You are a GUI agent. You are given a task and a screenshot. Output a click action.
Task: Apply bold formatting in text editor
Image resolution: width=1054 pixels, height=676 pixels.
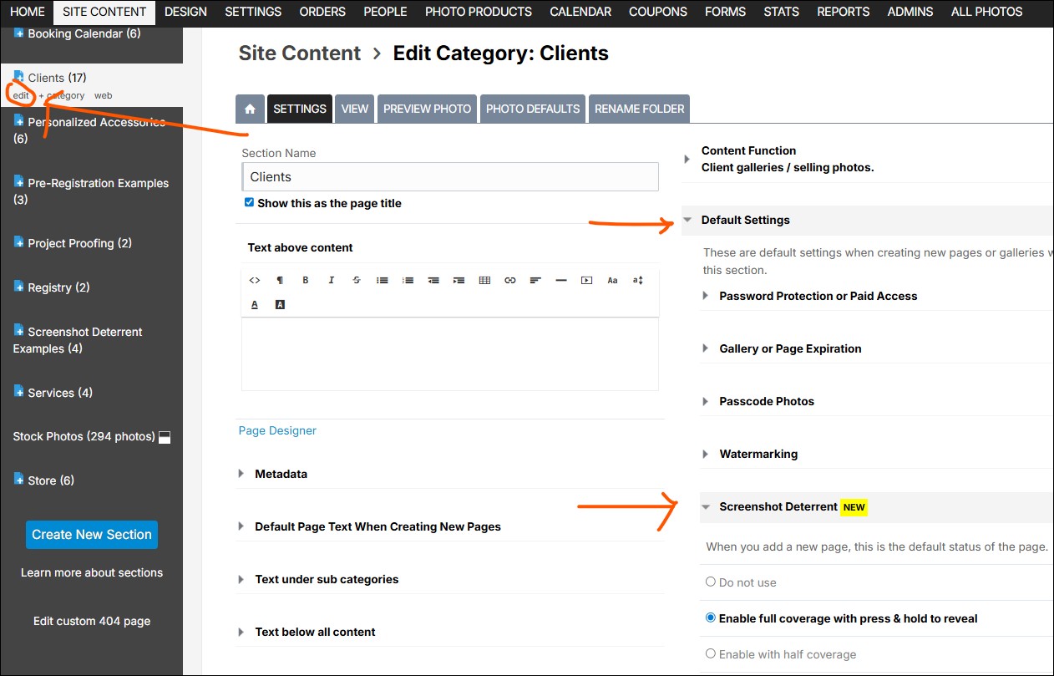coord(306,281)
